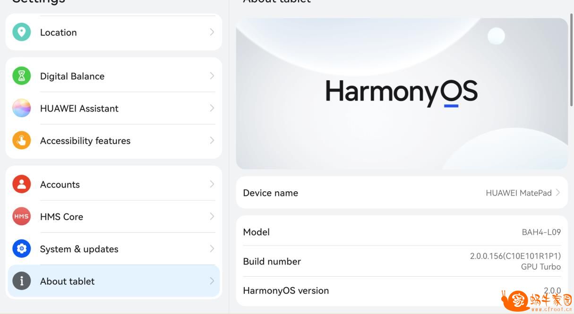Tap the teal Location pin icon

pyautogui.click(x=21, y=32)
